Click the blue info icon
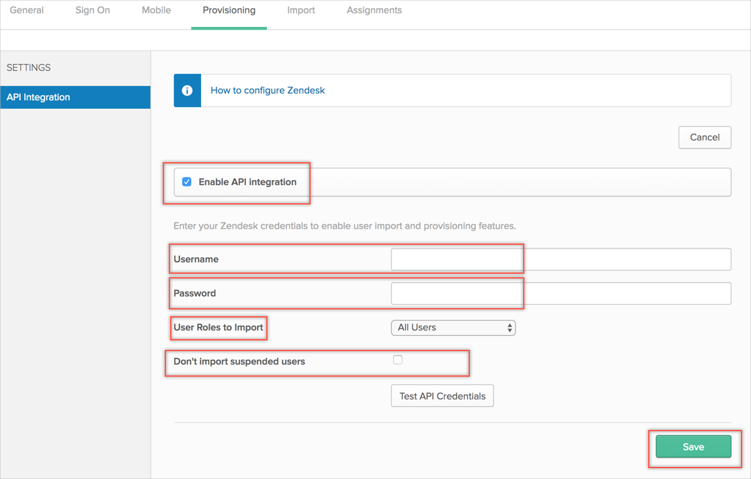Viewport: 751px width, 479px height. tap(187, 91)
